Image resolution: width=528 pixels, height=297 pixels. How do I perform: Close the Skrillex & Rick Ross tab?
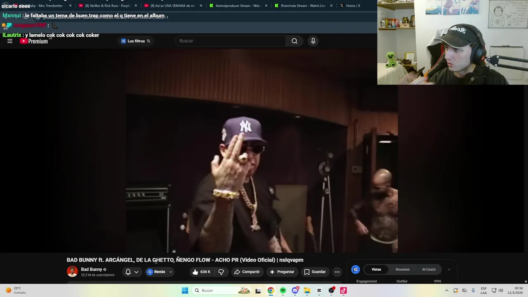[x=135, y=6]
